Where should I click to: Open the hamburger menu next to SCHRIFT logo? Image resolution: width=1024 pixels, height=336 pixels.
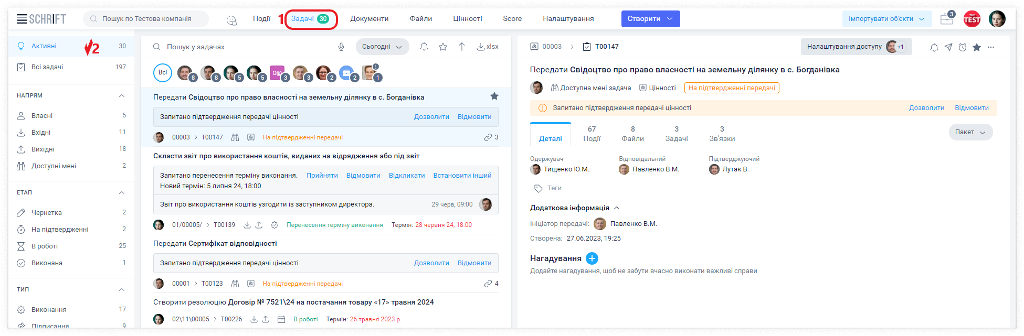click(22, 19)
